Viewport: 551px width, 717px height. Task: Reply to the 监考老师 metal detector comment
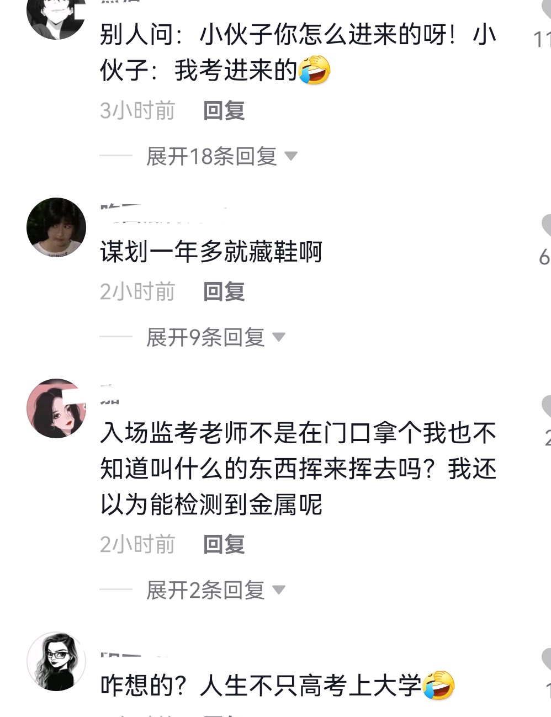tap(224, 545)
